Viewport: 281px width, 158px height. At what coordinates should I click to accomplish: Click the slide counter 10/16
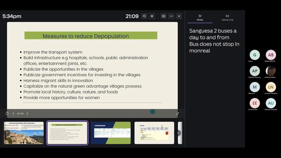tap(20, 114)
